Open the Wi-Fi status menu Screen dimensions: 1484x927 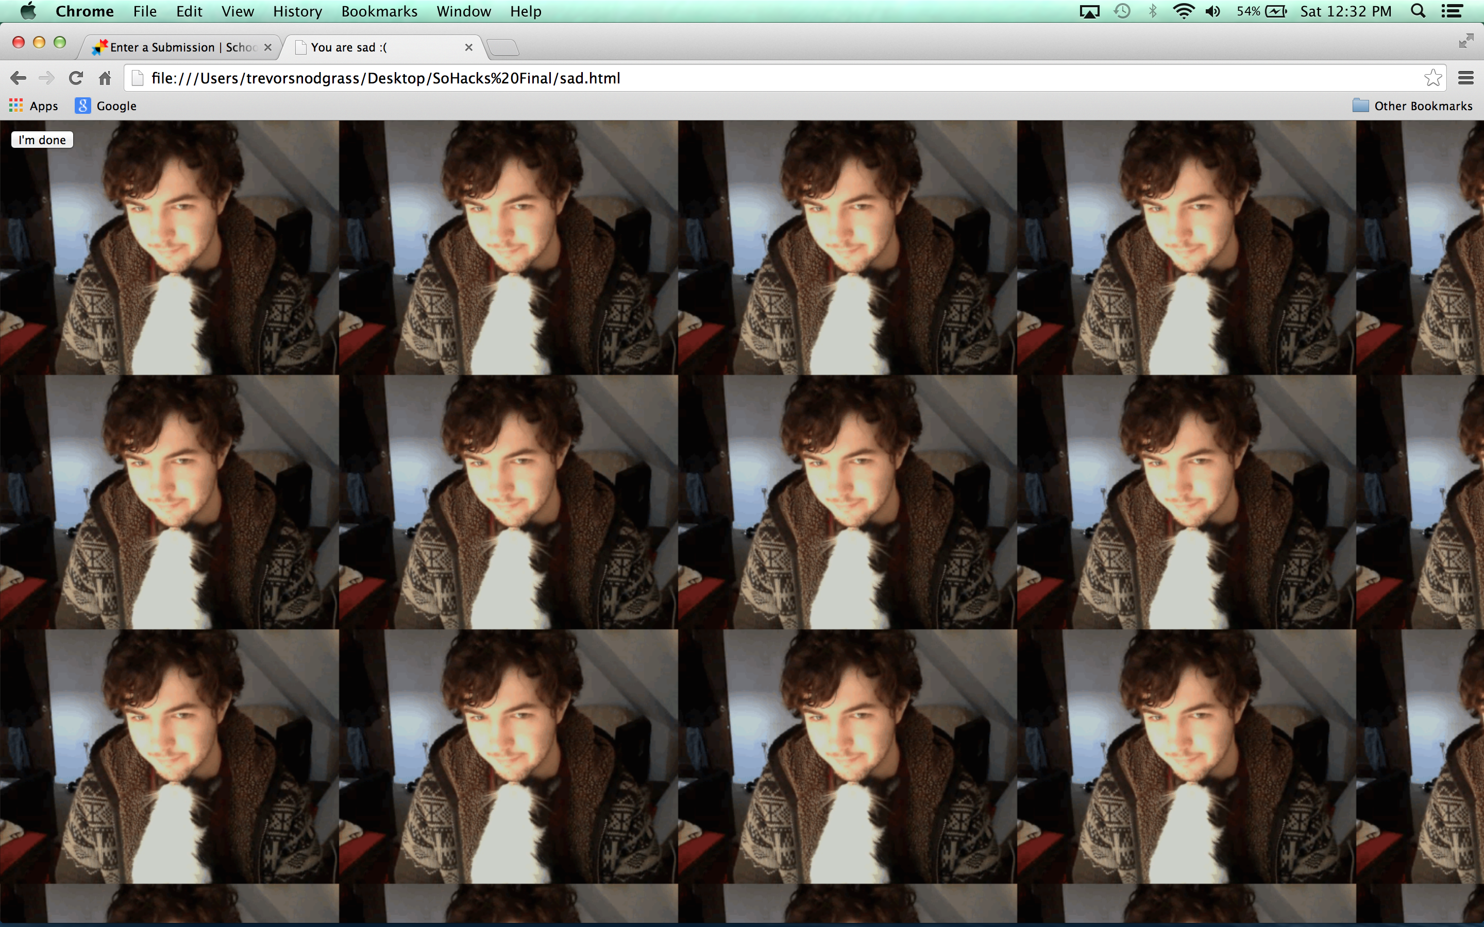click(1184, 11)
